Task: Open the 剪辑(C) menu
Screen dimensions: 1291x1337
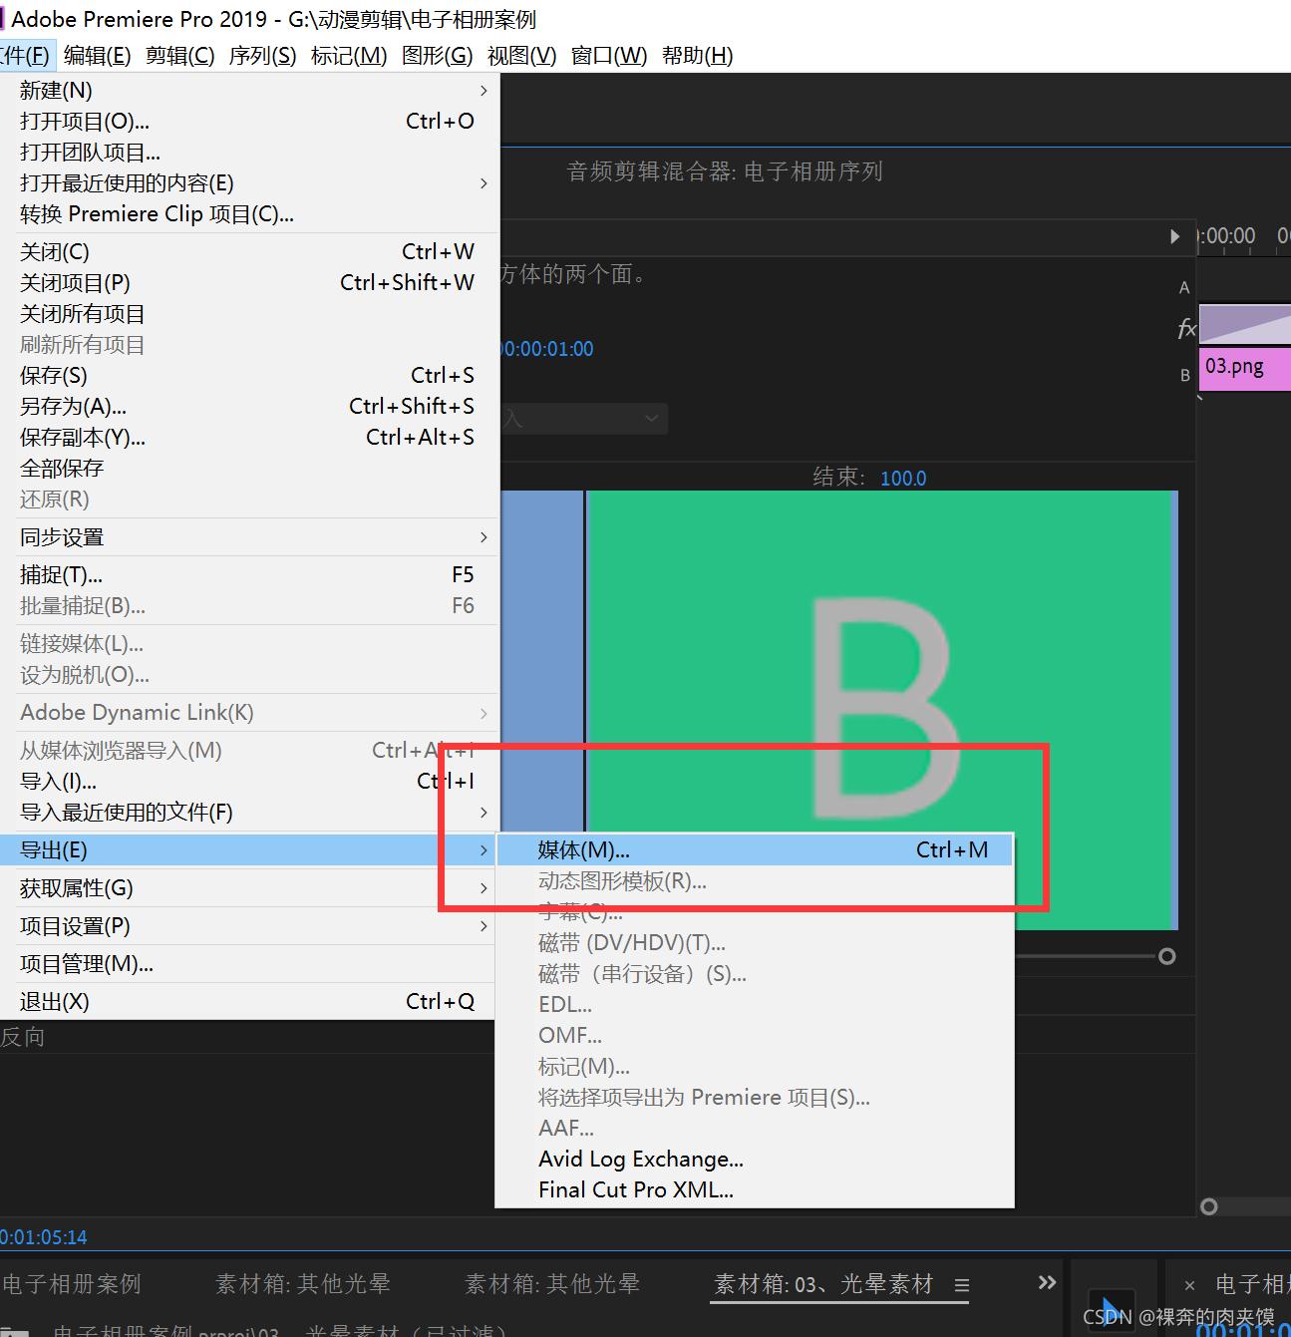Action: tap(179, 56)
